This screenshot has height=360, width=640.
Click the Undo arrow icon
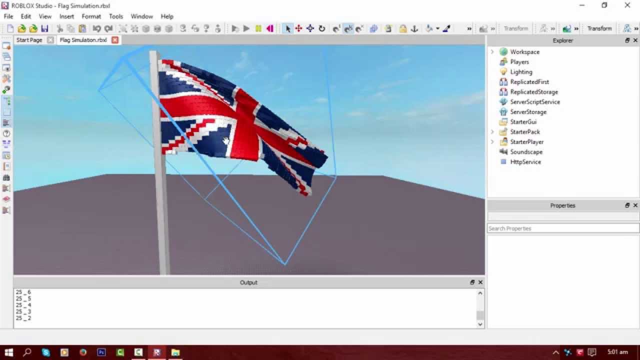[97, 28]
